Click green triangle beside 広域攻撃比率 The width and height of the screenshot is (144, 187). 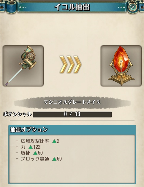[54, 141]
